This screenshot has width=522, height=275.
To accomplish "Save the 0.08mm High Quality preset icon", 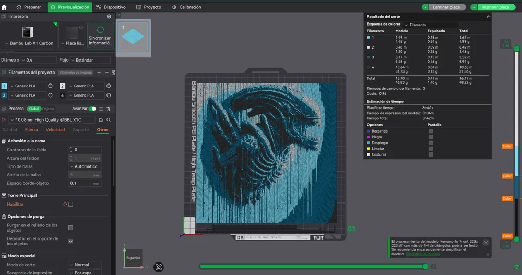I will 101,120.
